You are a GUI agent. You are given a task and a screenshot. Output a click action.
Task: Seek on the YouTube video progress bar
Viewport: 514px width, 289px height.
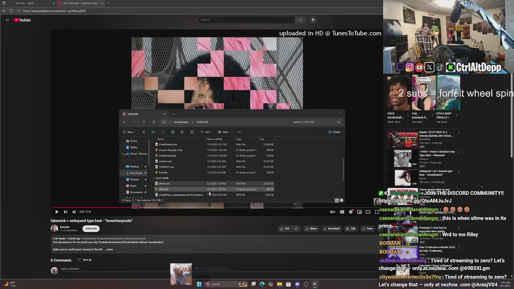click(x=216, y=208)
